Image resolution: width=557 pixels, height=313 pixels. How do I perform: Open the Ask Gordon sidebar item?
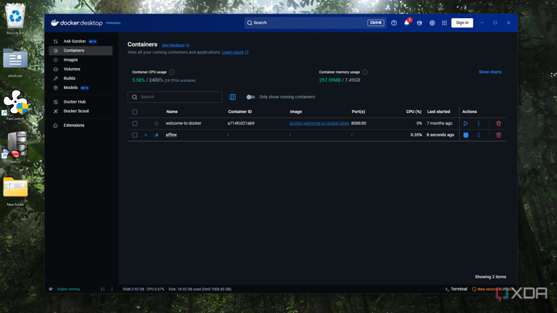(81, 41)
